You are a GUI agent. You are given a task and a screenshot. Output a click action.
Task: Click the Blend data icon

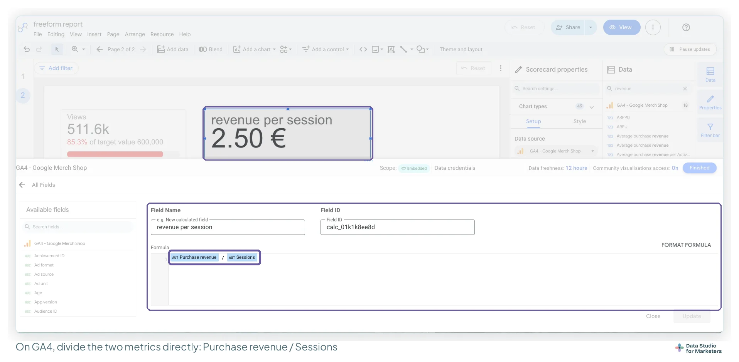tap(203, 49)
